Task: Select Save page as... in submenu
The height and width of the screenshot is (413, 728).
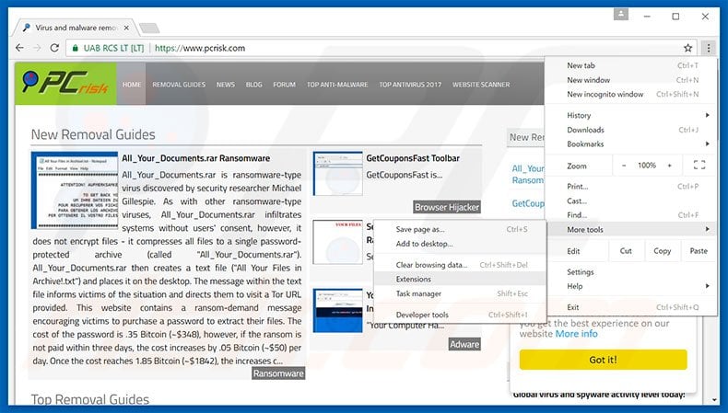Action: 460,229
